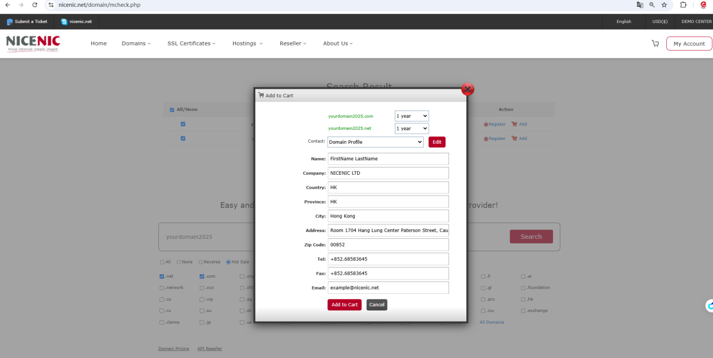This screenshot has width=713, height=358.
Task: Open the Hostings menu
Action: (x=247, y=43)
